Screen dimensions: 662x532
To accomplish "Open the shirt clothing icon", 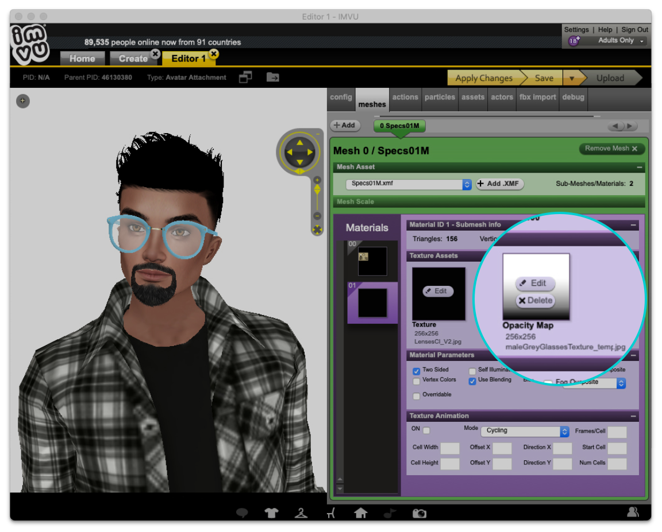I will (271, 513).
